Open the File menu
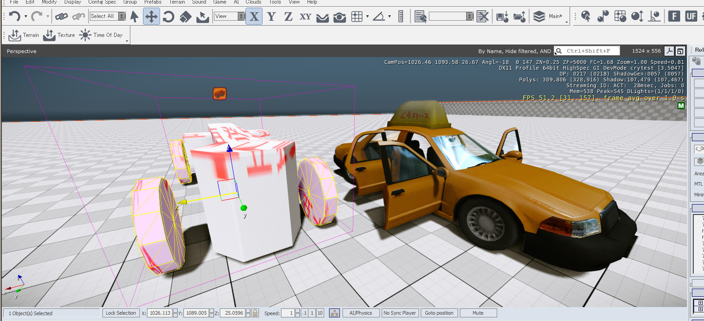704x321 pixels. pyautogui.click(x=14, y=2)
